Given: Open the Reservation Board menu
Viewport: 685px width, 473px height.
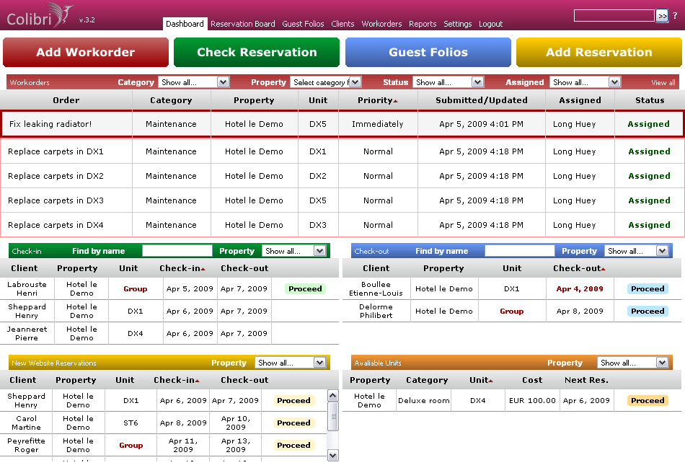Looking at the screenshot, I should click(x=242, y=24).
